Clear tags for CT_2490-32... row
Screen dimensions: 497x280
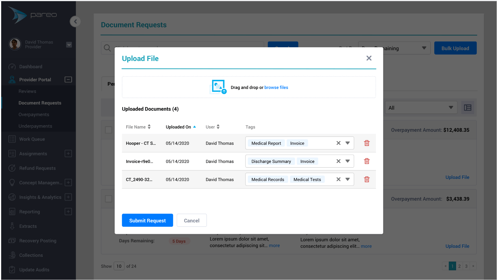[x=338, y=179]
